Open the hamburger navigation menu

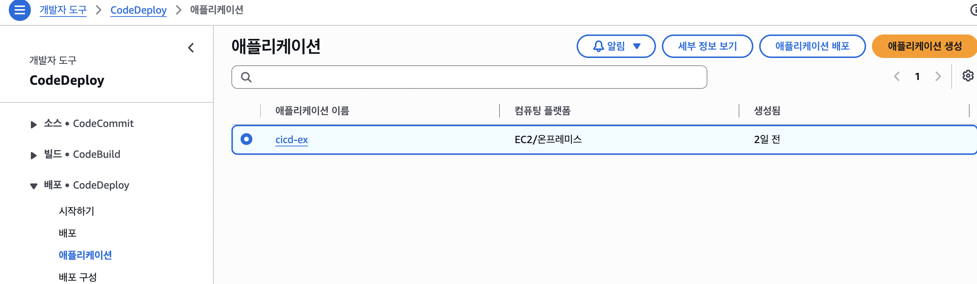(x=20, y=10)
